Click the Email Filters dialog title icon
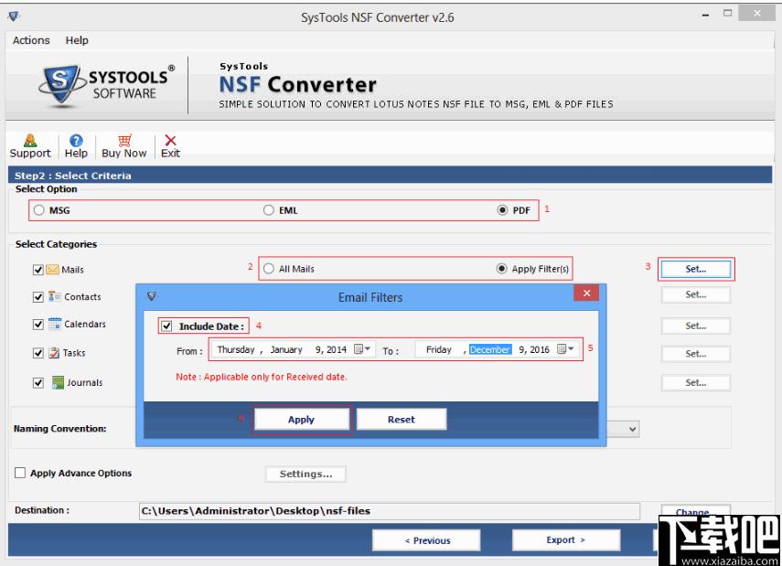 coord(152,296)
